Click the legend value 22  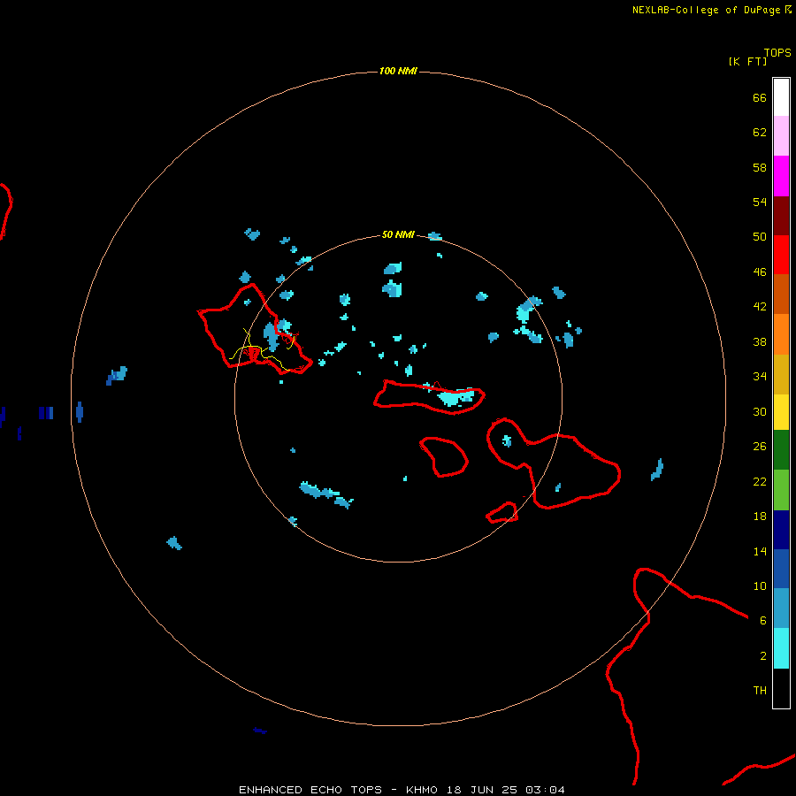pyautogui.click(x=760, y=481)
